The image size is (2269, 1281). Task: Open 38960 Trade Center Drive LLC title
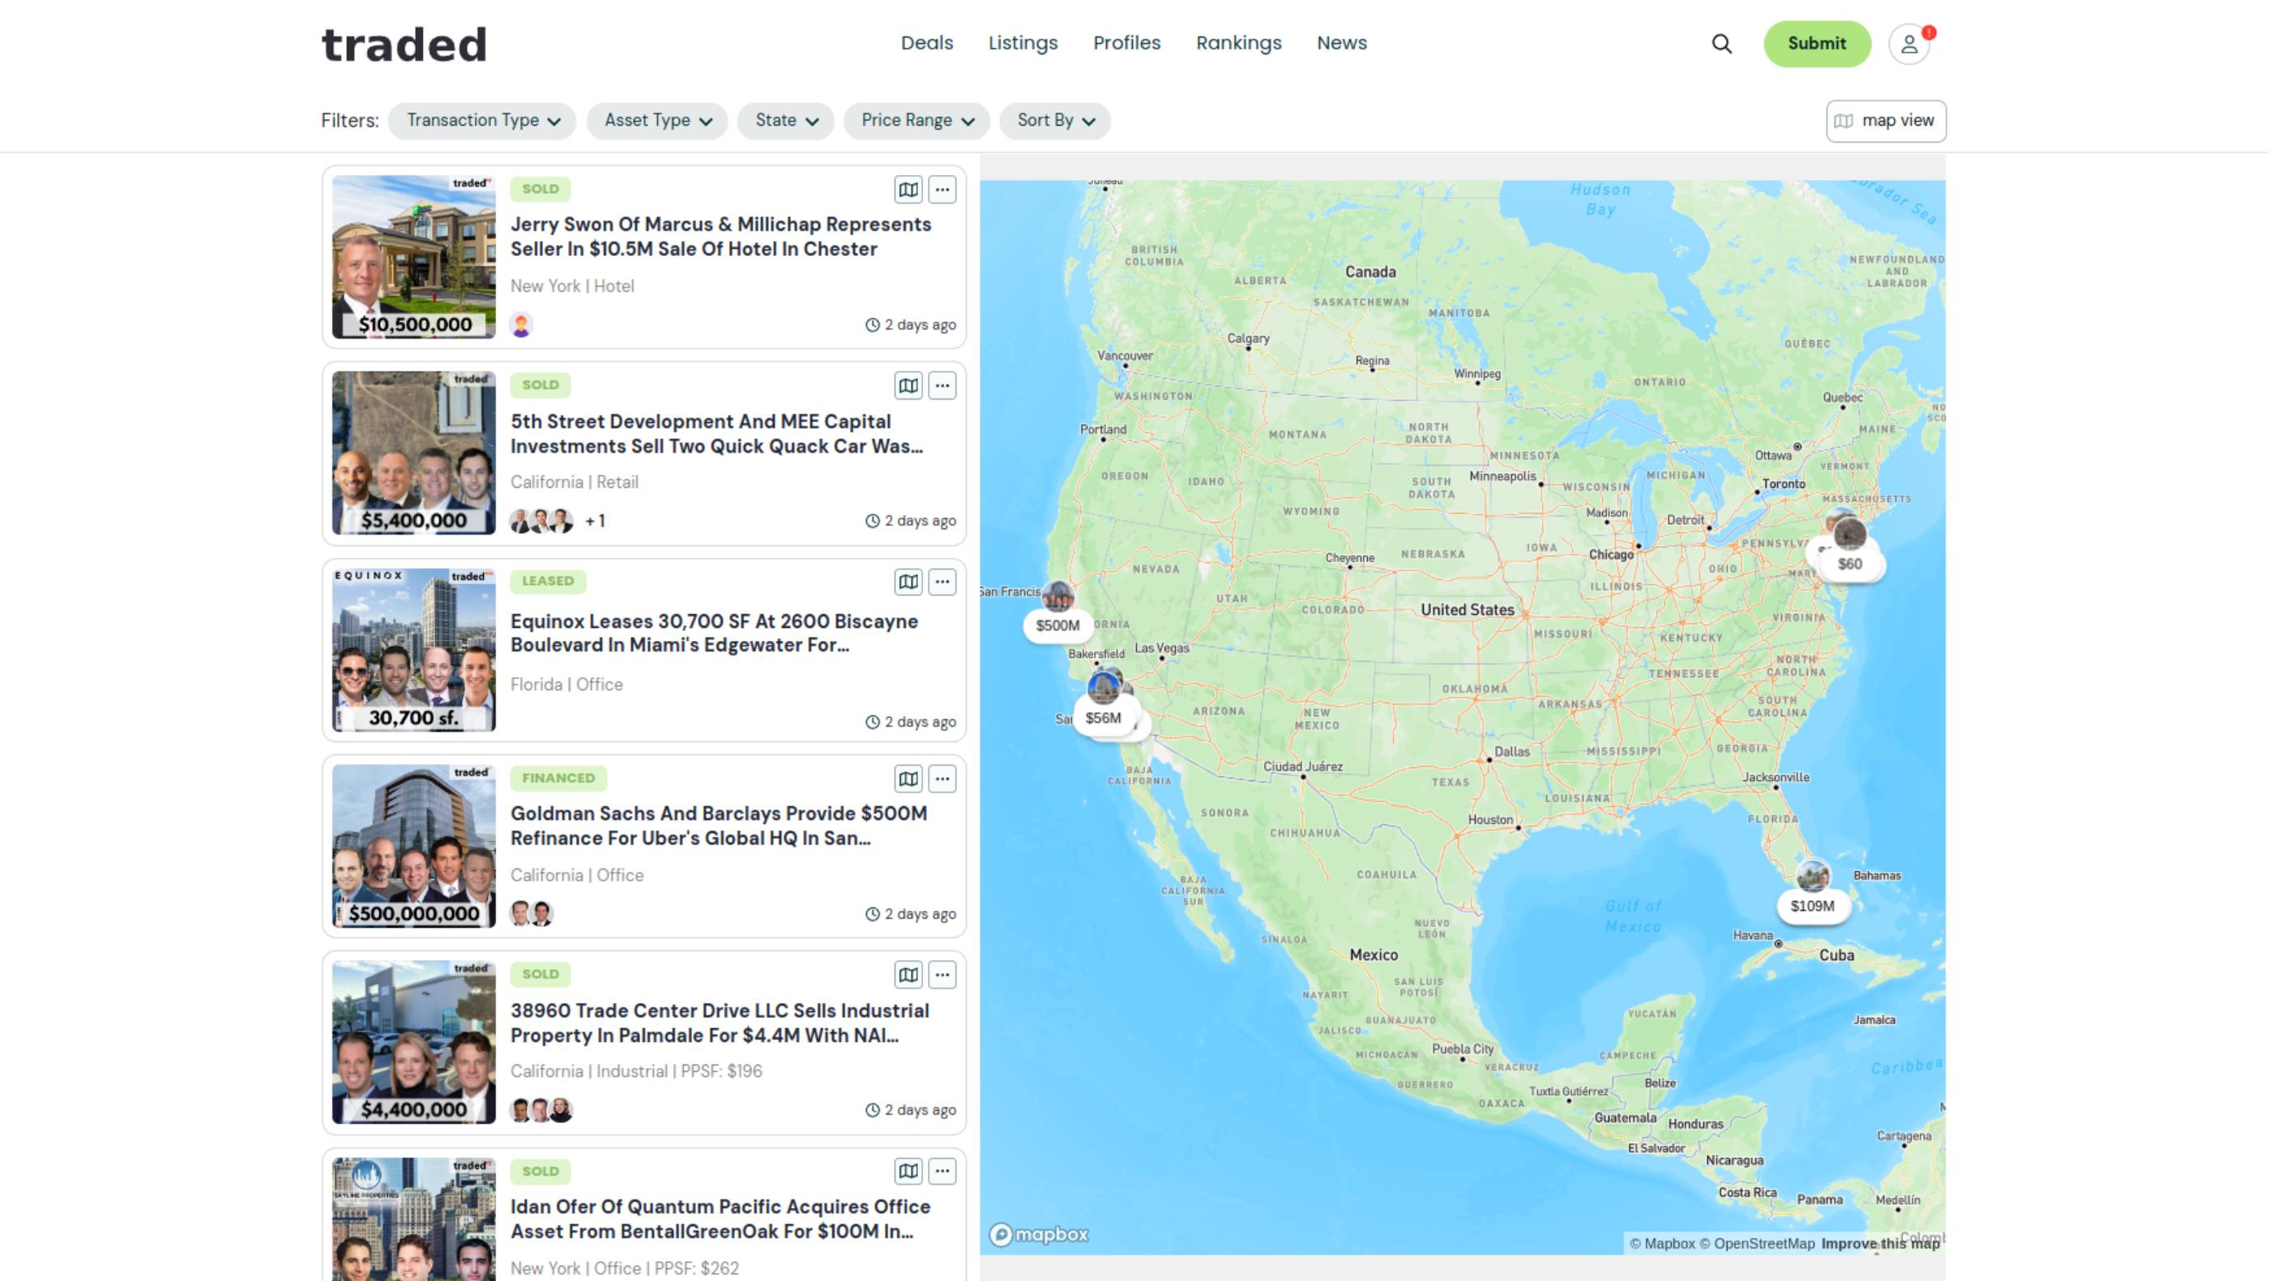point(720,1023)
